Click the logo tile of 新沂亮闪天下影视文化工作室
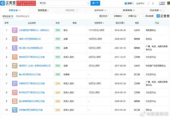170x118 pixels. 15,92
